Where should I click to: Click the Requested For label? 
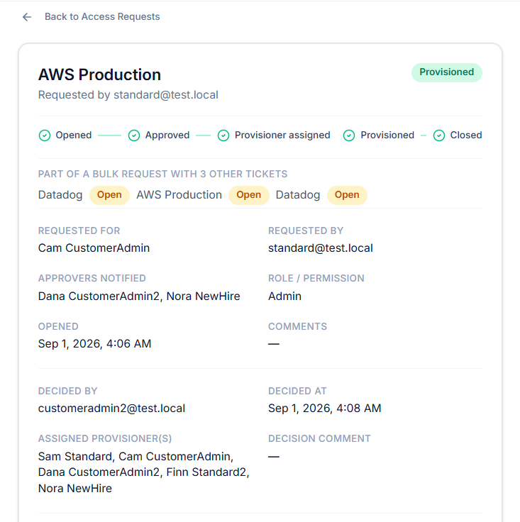click(x=79, y=231)
